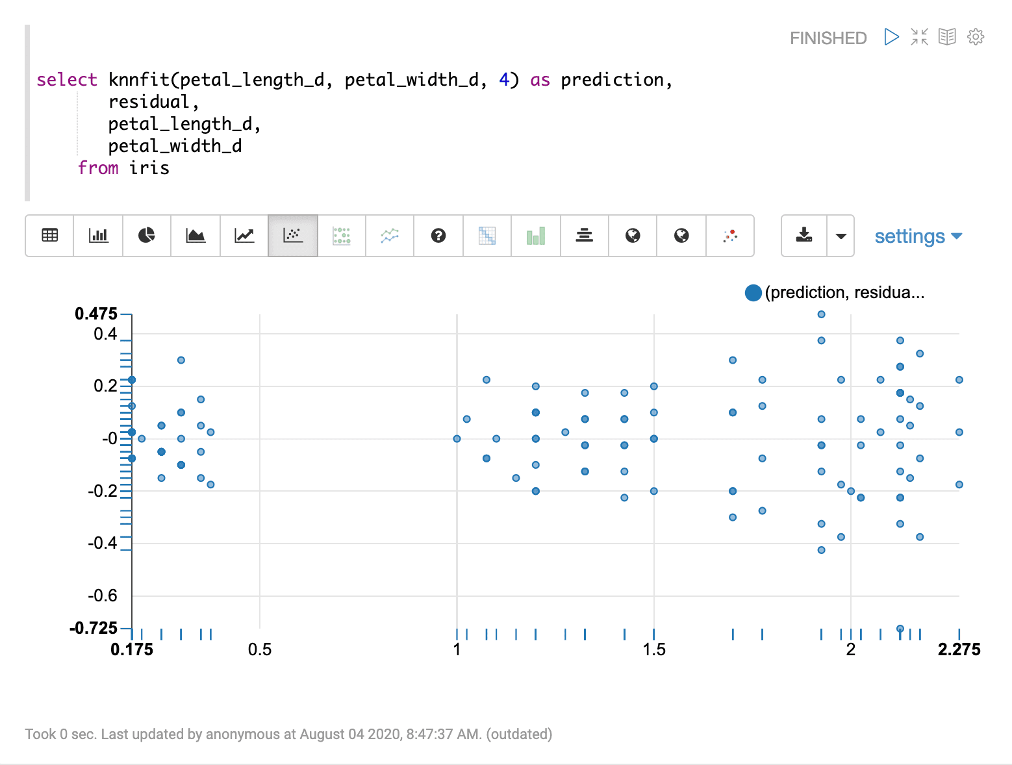
Task: Display the data as a bar chart
Action: click(97, 236)
